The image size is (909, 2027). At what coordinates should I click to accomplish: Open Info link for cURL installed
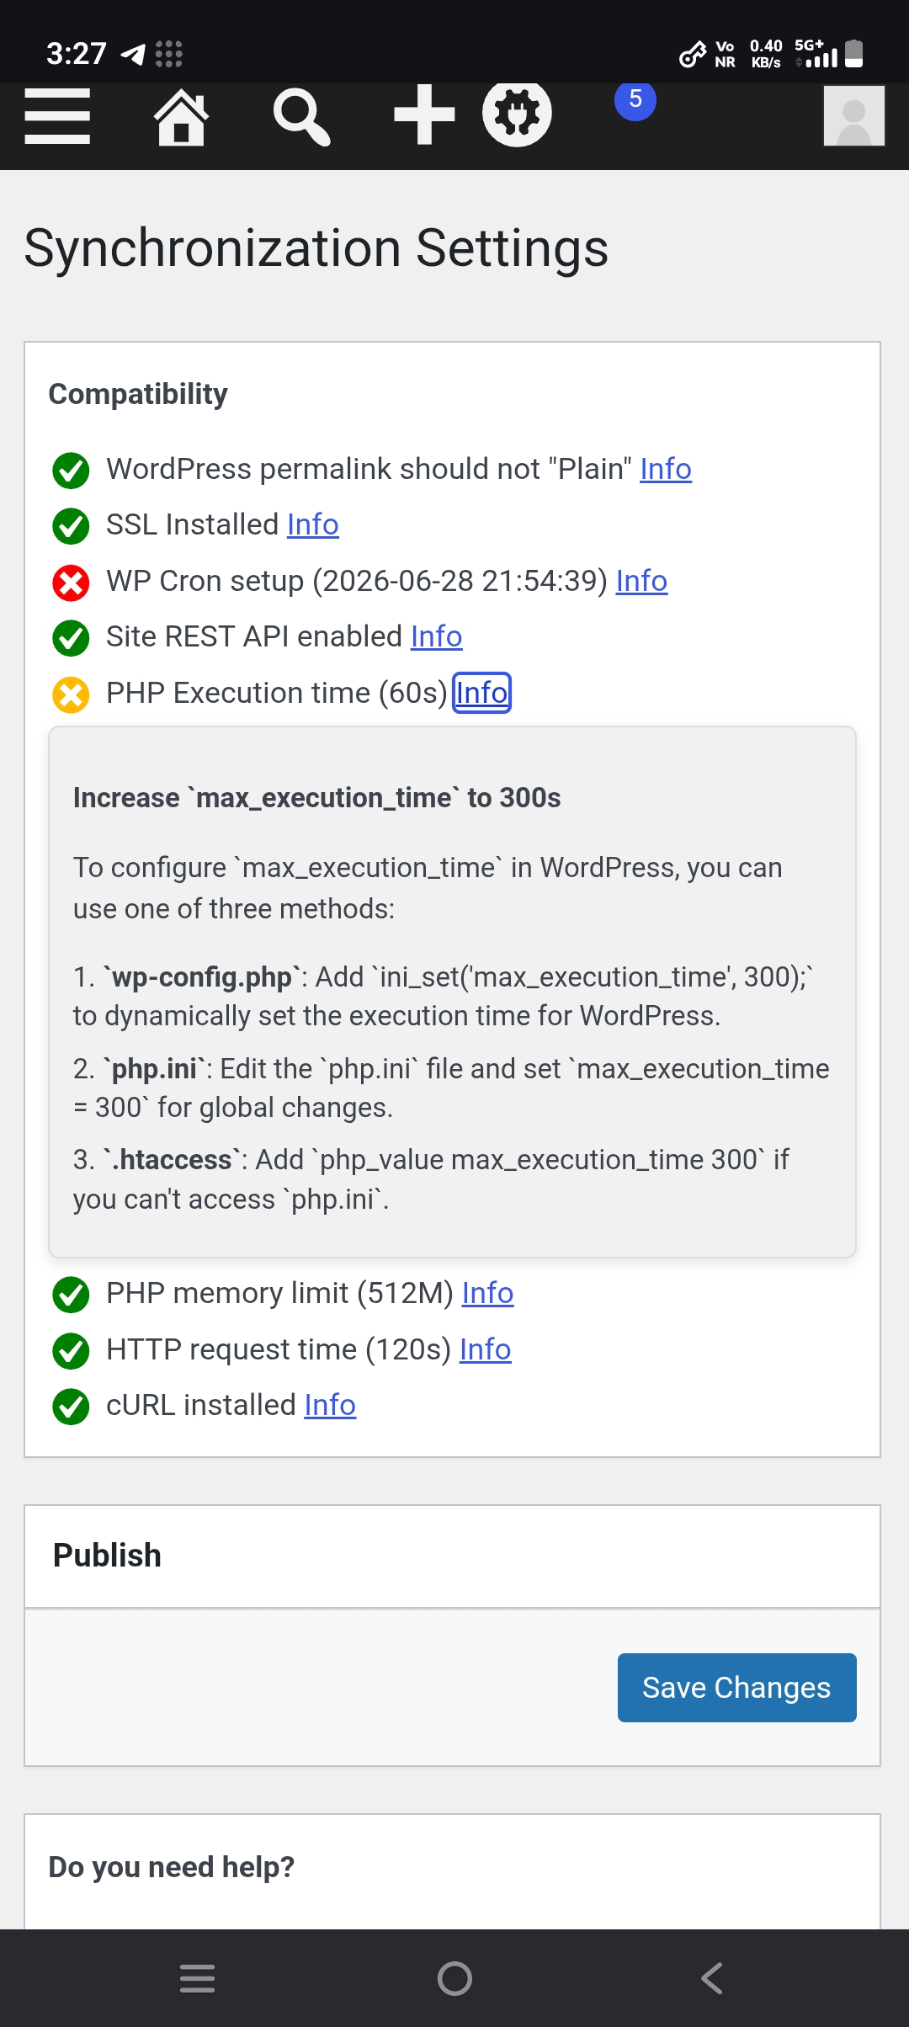tap(330, 1405)
